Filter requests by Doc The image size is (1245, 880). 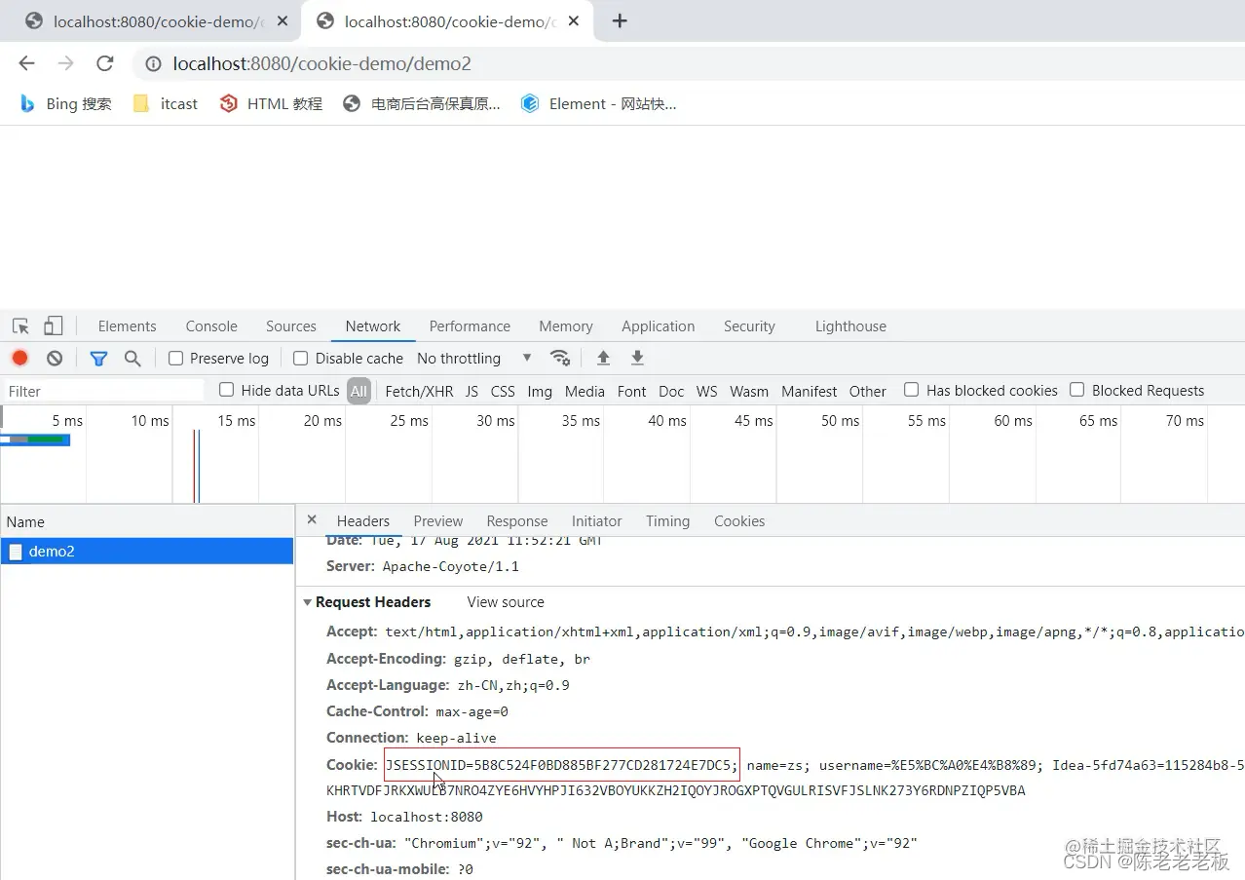(671, 391)
